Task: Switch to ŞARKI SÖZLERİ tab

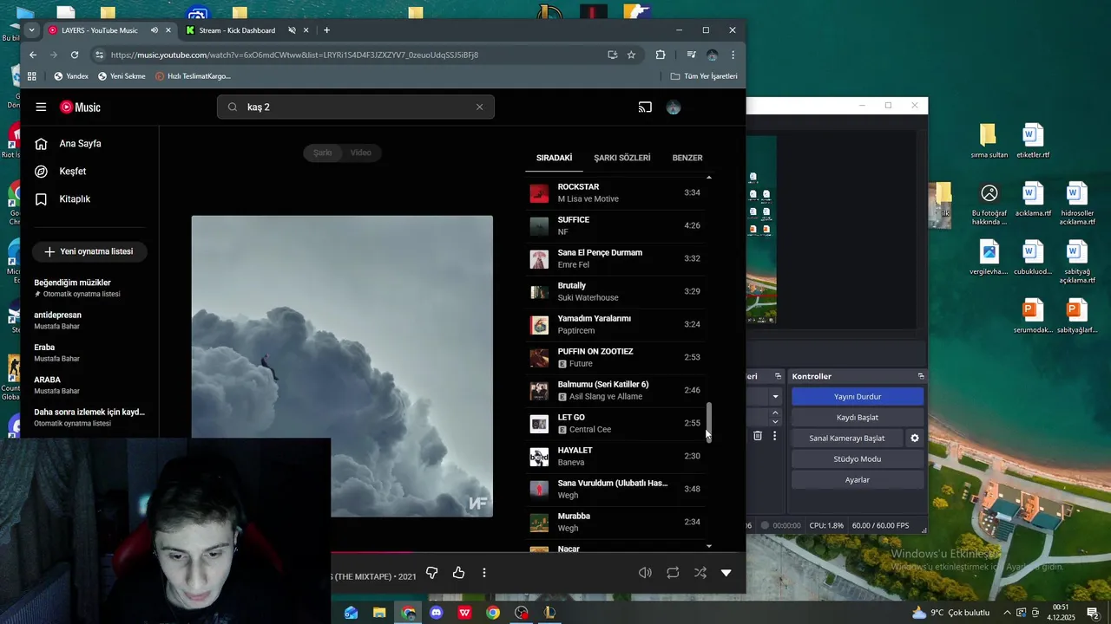Action: [621, 158]
